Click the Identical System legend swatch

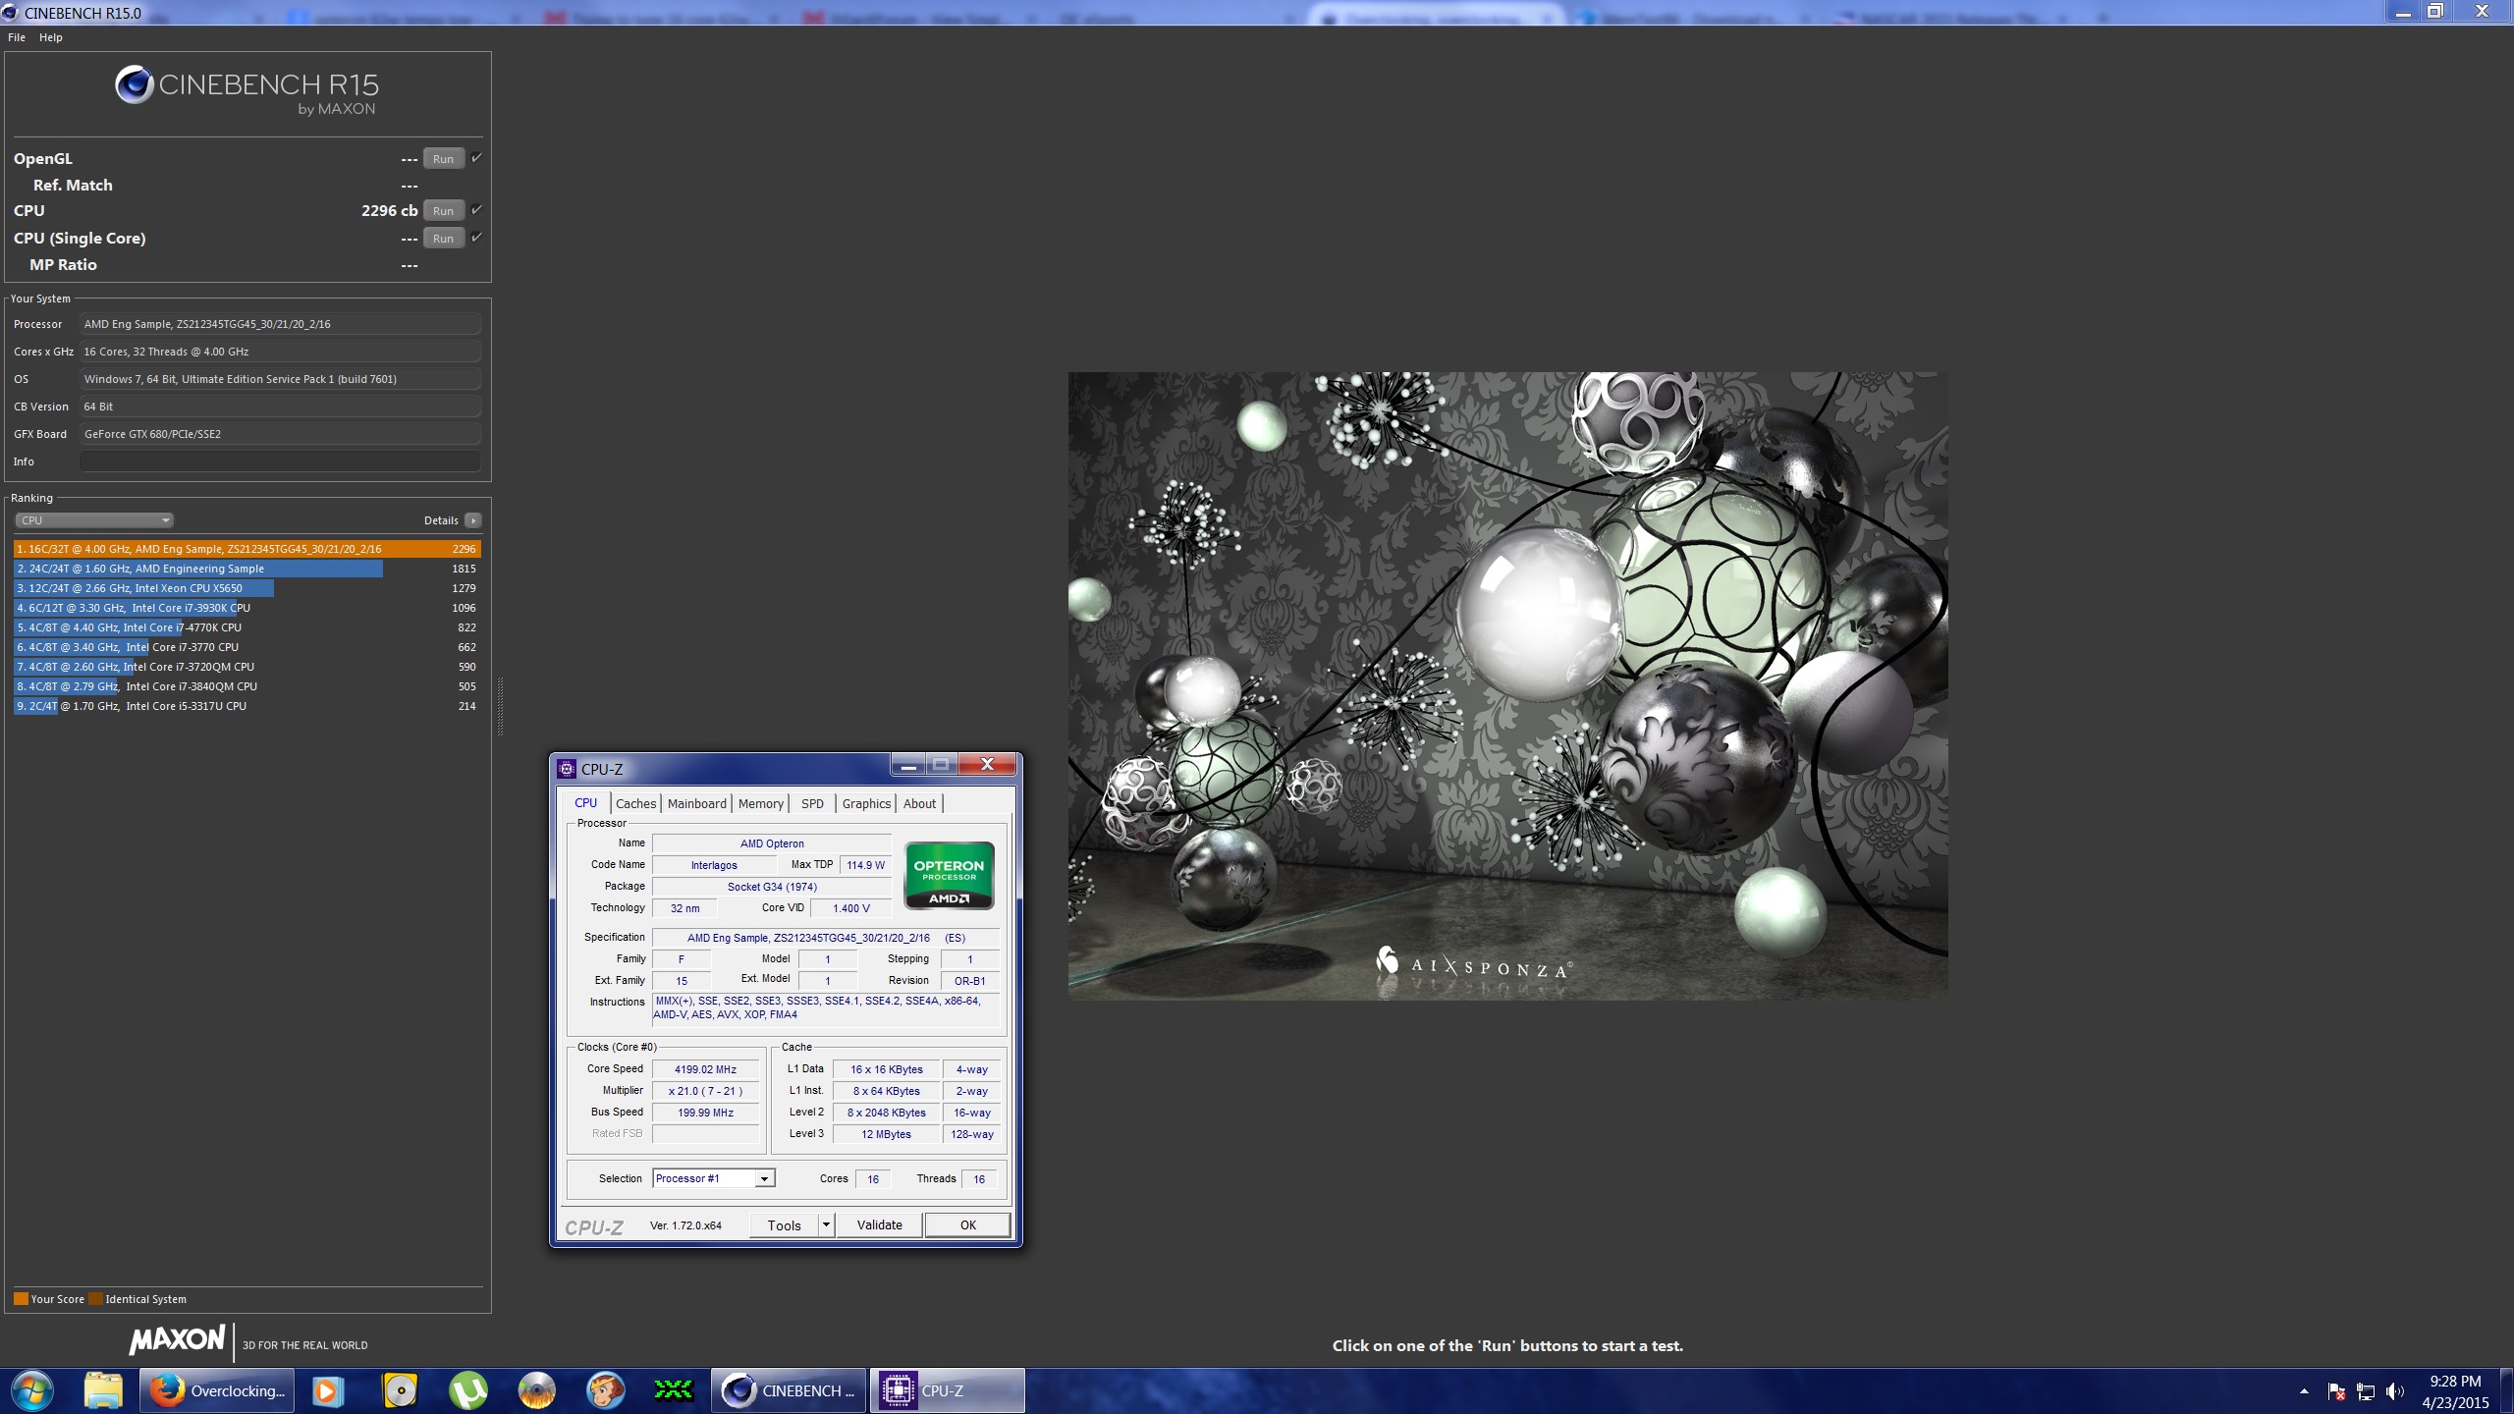[x=95, y=1299]
